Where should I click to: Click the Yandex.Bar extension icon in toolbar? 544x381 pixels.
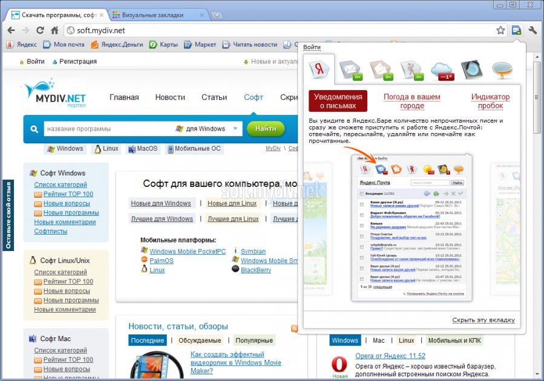click(x=516, y=30)
